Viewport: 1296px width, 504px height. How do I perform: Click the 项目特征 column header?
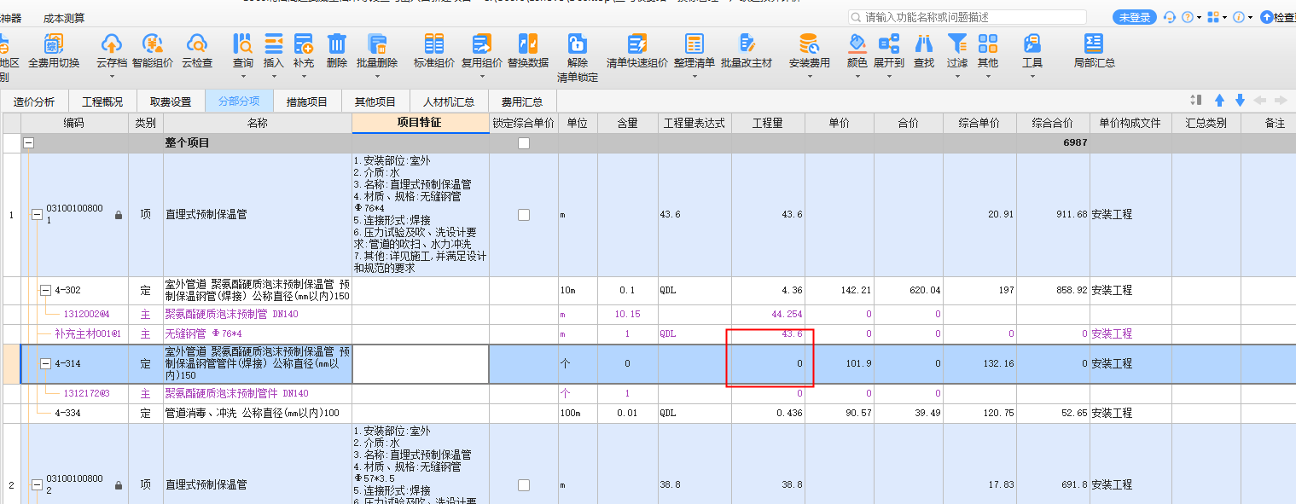(420, 123)
